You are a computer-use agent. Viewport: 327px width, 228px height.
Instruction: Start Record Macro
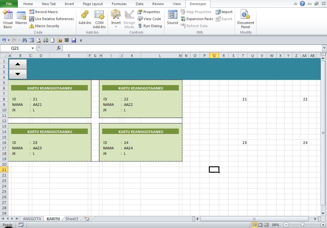pyautogui.click(x=47, y=12)
